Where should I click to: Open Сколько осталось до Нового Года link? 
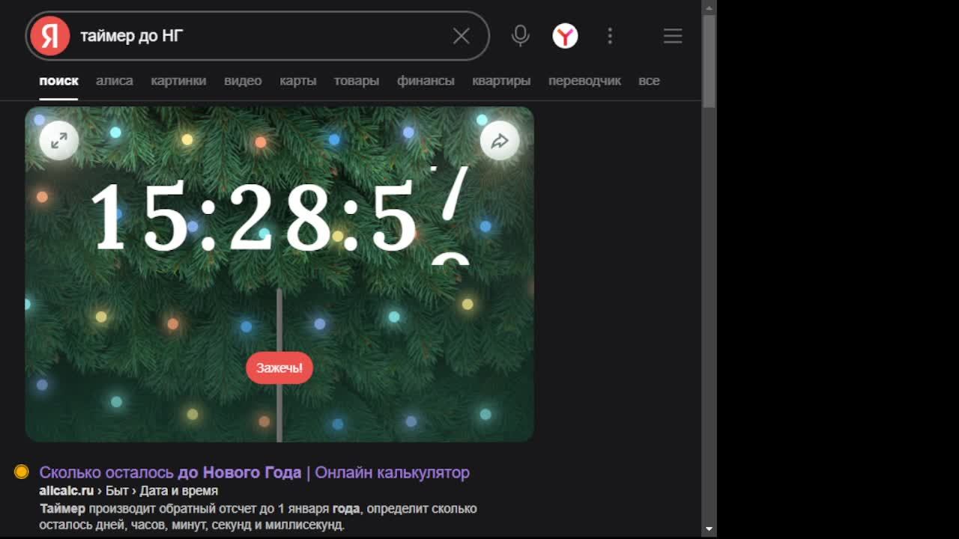click(255, 472)
